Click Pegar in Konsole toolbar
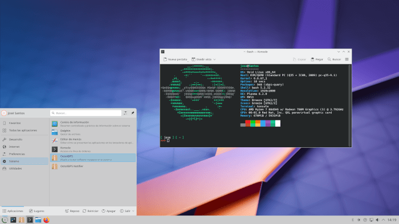Image resolution: width=399 pixels, height=224 pixels. click(x=317, y=59)
